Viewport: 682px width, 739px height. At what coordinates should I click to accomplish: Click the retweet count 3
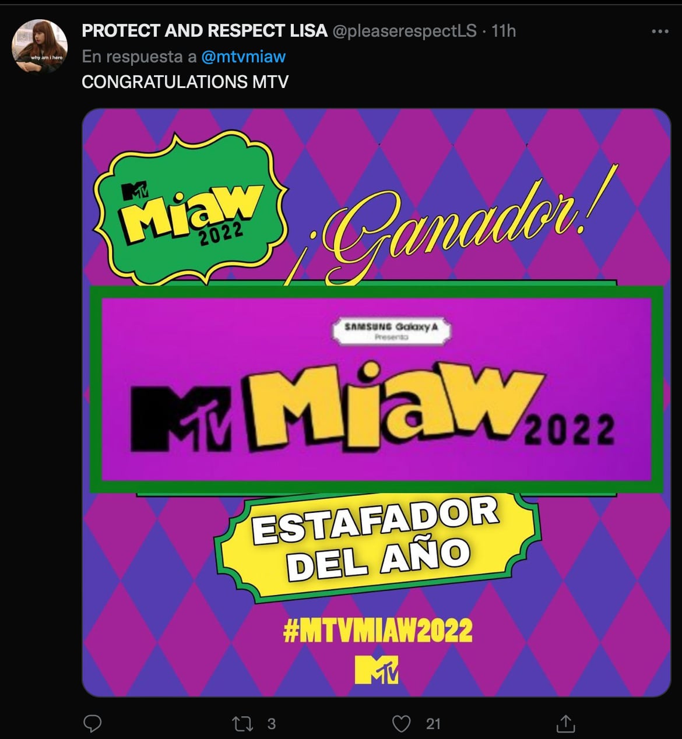point(271,724)
